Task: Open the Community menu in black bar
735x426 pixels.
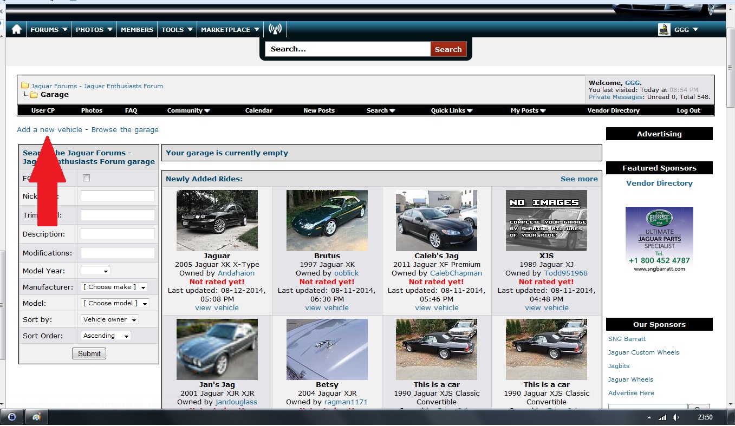Action: (188, 110)
